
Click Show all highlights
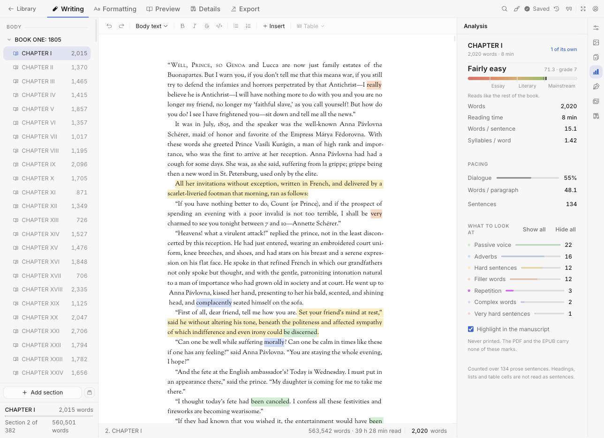pyautogui.click(x=534, y=230)
